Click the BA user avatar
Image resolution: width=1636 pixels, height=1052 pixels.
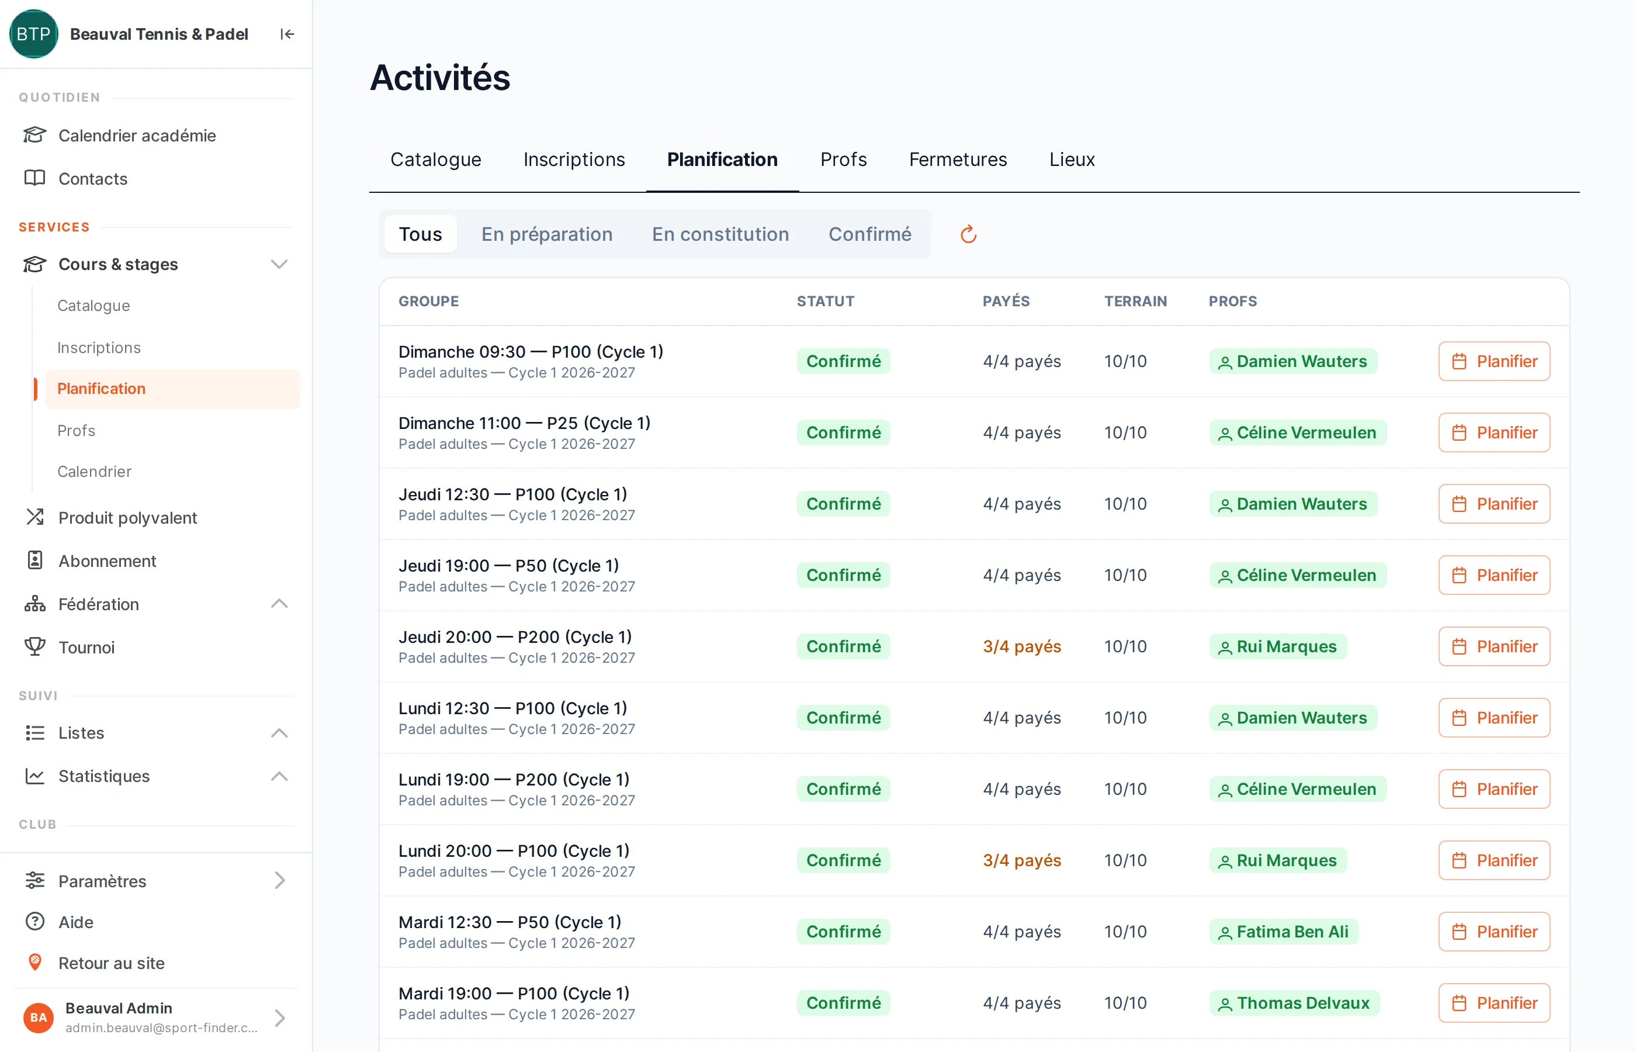point(38,1018)
